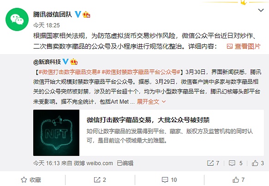Open the repost button showing 2
The width and height of the screenshot is (269, 186).
pyautogui.click(x=100, y=180)
